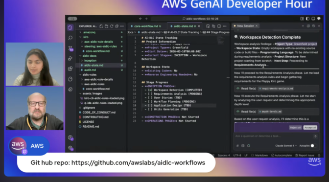Toggle Autocomplete in the status bar
Screen dimensions: 329x182
point(282,156)
